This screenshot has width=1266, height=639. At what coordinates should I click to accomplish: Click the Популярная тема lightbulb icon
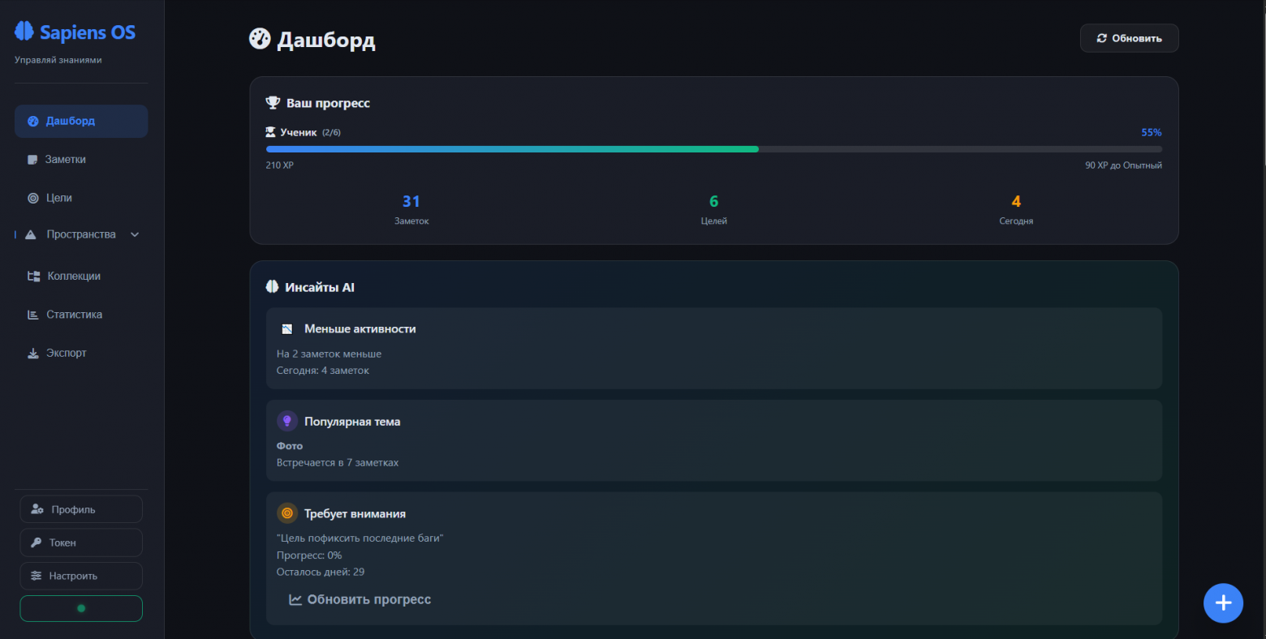point(286,421)
